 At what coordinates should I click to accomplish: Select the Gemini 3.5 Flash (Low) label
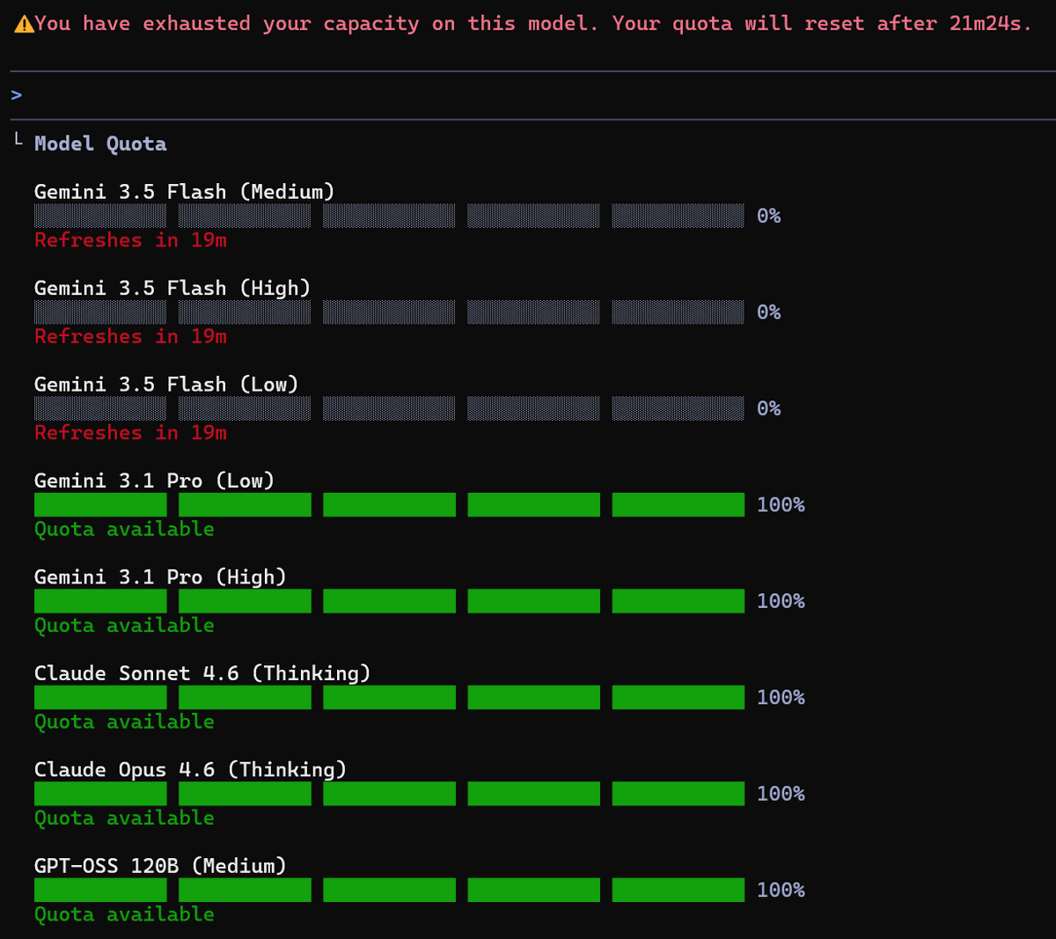[x=166, y=385]
